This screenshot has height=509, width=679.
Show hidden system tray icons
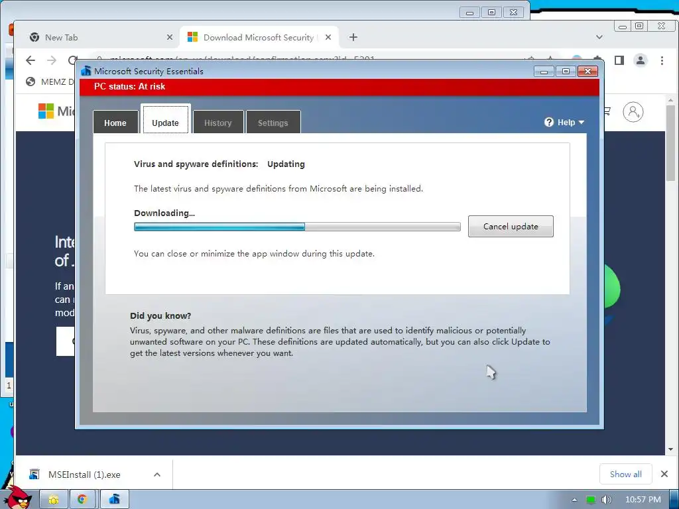pyautogui.click(x=574, y=500)
